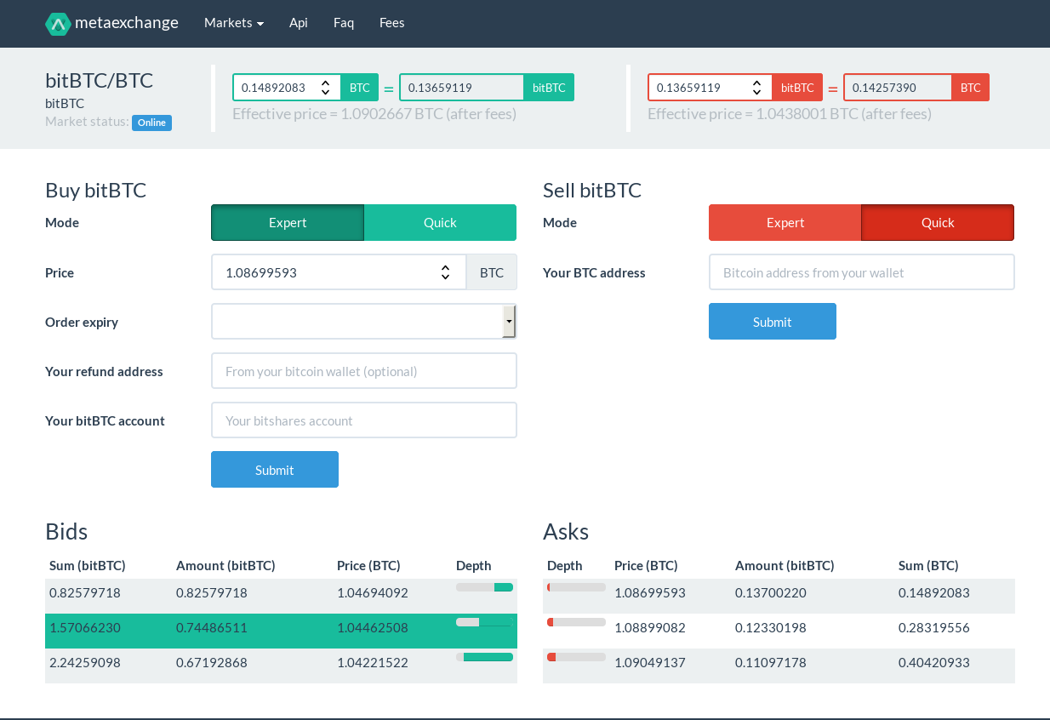The height and width of the screenshot is (720, 1050).
Task: Click depth bar for bid 1.04221522
Action: [484, 657]
